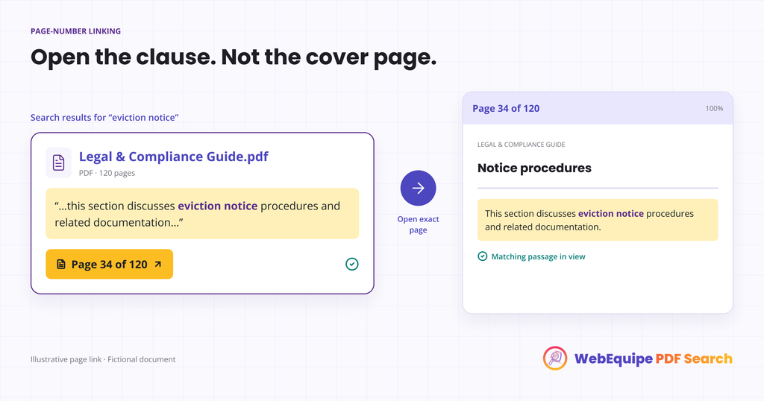
Task: Click the Page 34 of 120 button
Action: pyautogui.click(x=109, y=265)
